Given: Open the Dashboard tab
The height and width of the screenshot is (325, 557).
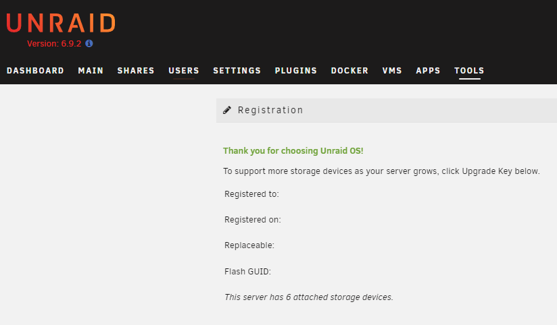Looking at the screenshot, I should 35,71.
